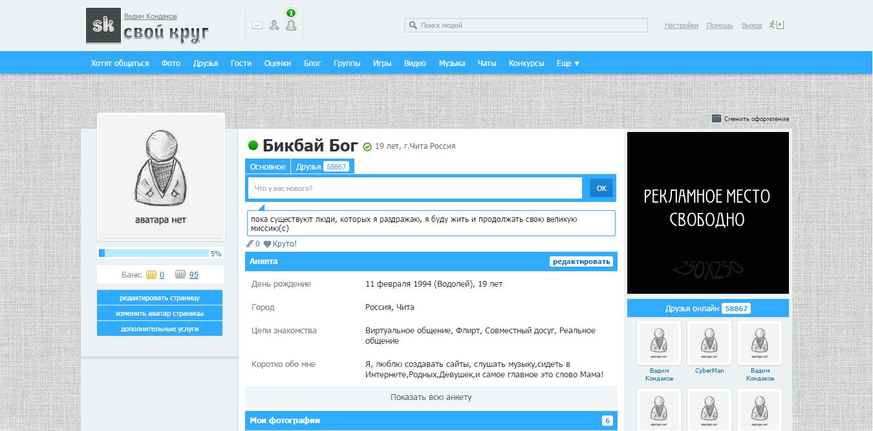Open the Оценки menu item
Image resolution: width=873 pixels, height=431 pixels.
click(x=277, y=63)
